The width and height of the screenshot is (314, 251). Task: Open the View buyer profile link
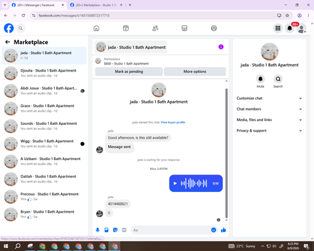[x=173, y=122]
